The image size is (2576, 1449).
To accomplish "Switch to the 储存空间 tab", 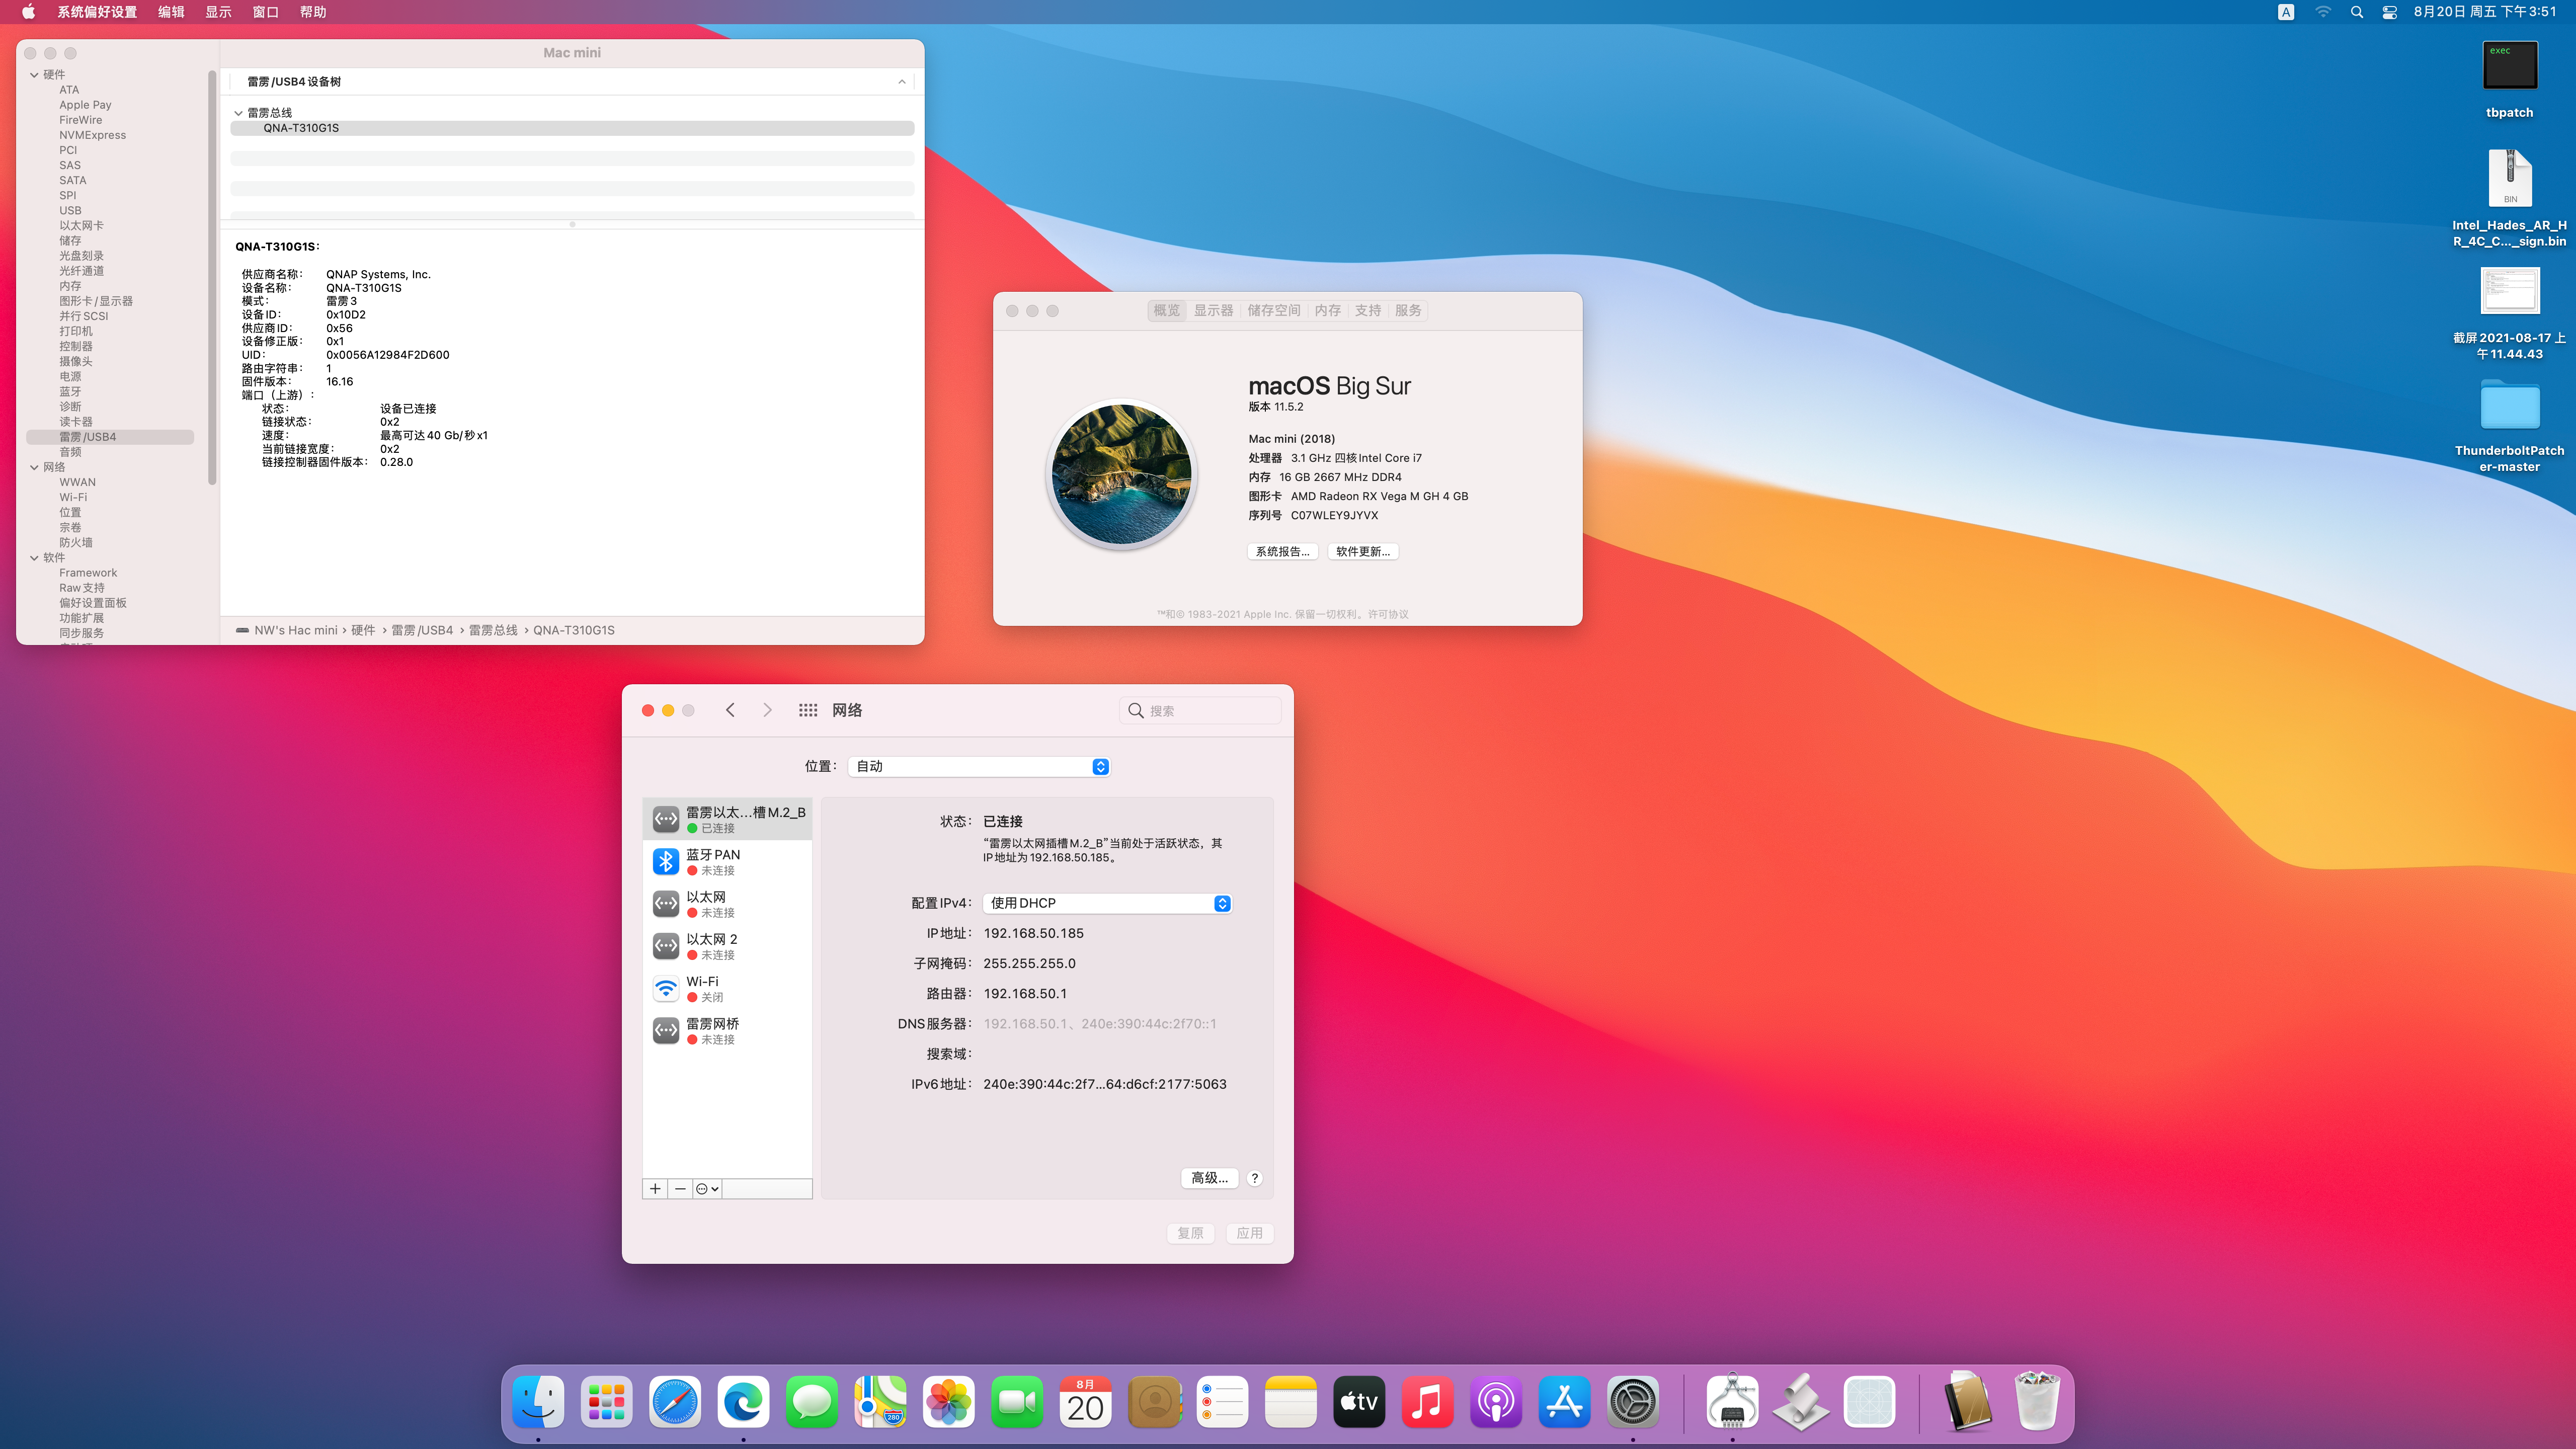I will pos(1273,311).
